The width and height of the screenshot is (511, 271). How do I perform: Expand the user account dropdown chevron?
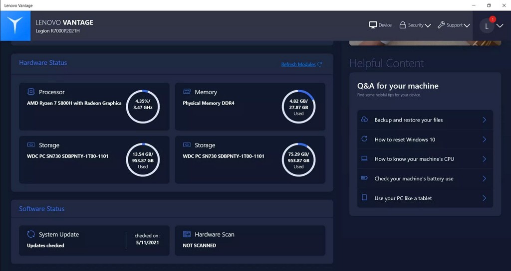(500, 26)
